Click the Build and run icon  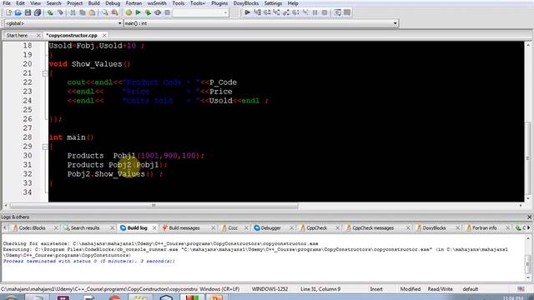148,12
